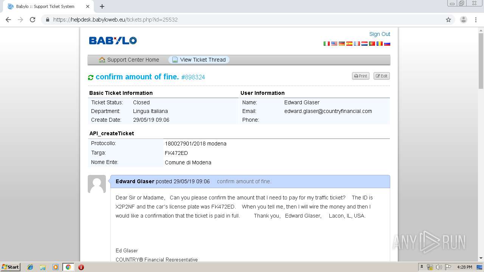This screenshot has width=484, height=272.
Task: Open Internet Explorer from taskbar
Action: (x=30, y=267)
